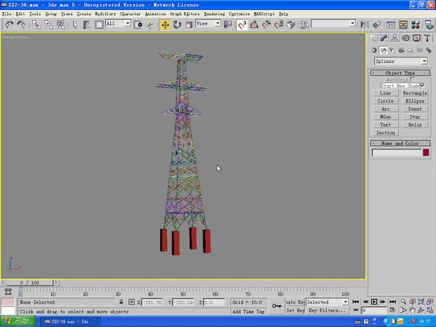This screenshot has height=327, width=436.
Task: Click the 0 / 100 time slider
Action: point(30,283)
